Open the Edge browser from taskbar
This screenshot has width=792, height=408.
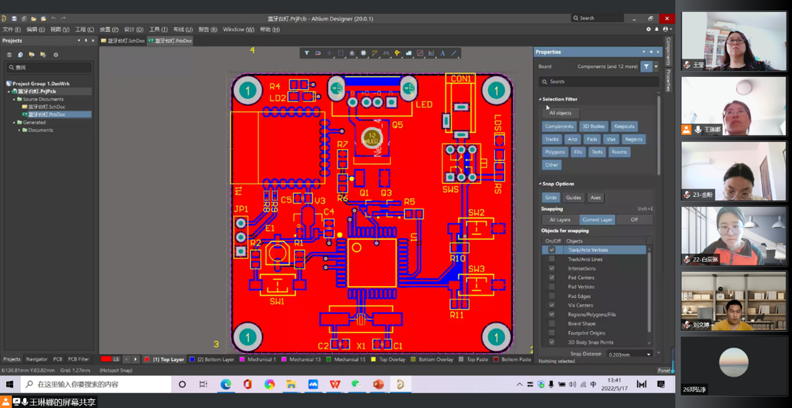(225, 384)
